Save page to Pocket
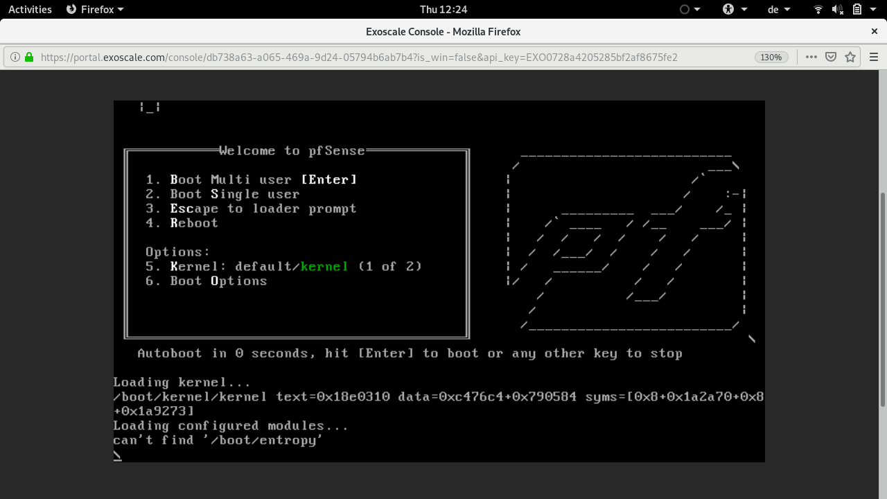 (x=830, y=58)
